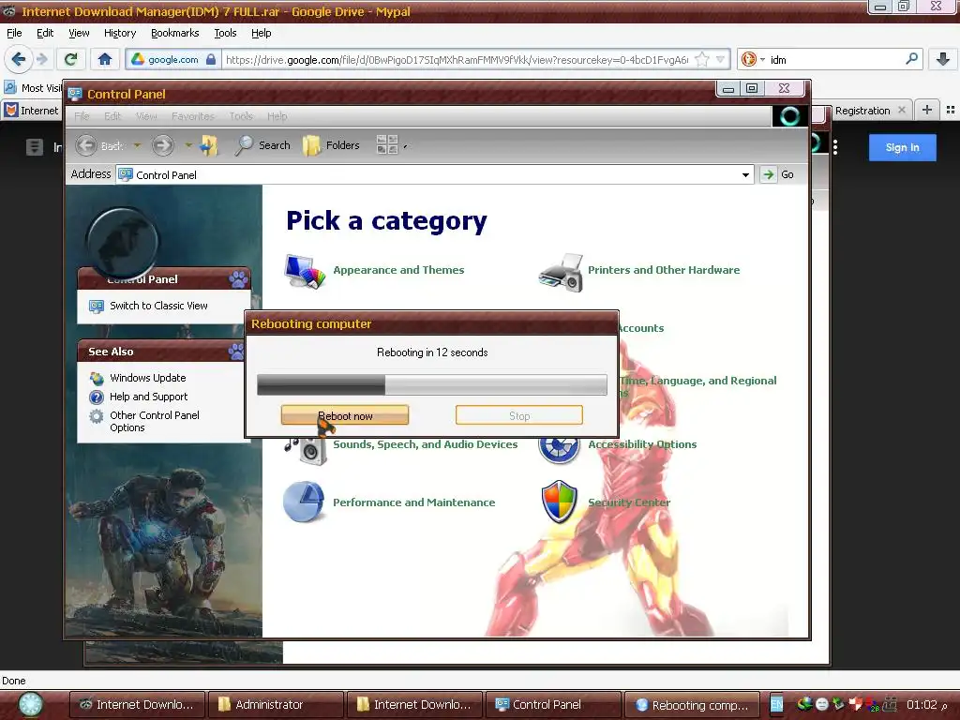The height and width of the screenshot is (720, 960).
Task: Open Appearance and Themes category icon
Action: point(305,271)
